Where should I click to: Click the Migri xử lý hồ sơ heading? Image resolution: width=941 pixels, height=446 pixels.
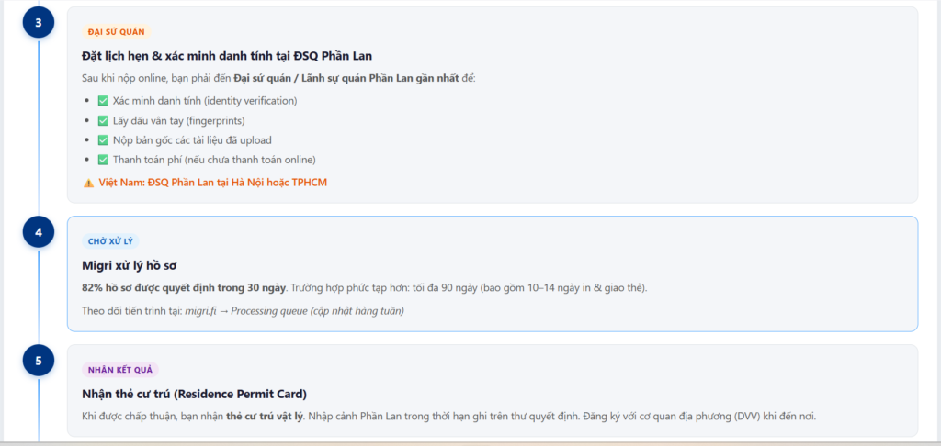click(129, 265)
